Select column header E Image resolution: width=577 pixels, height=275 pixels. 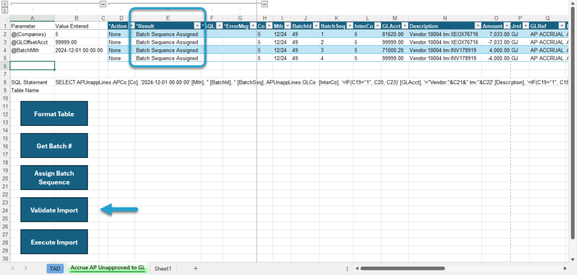pyautogui.click(x=168, y=18)
